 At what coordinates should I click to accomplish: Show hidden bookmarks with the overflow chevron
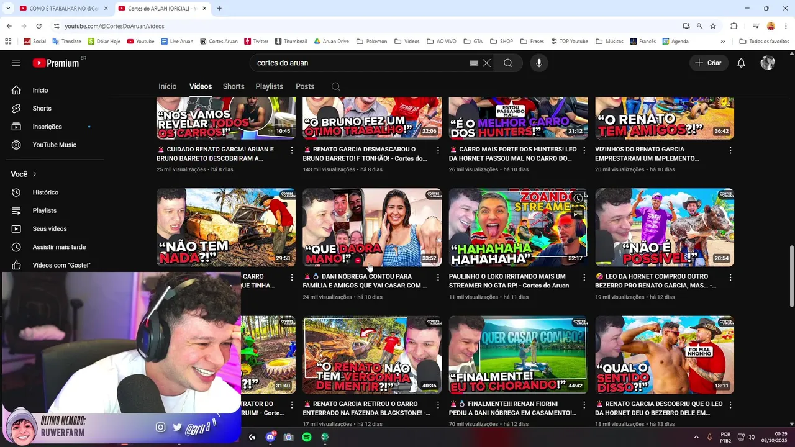coord(722,42)
